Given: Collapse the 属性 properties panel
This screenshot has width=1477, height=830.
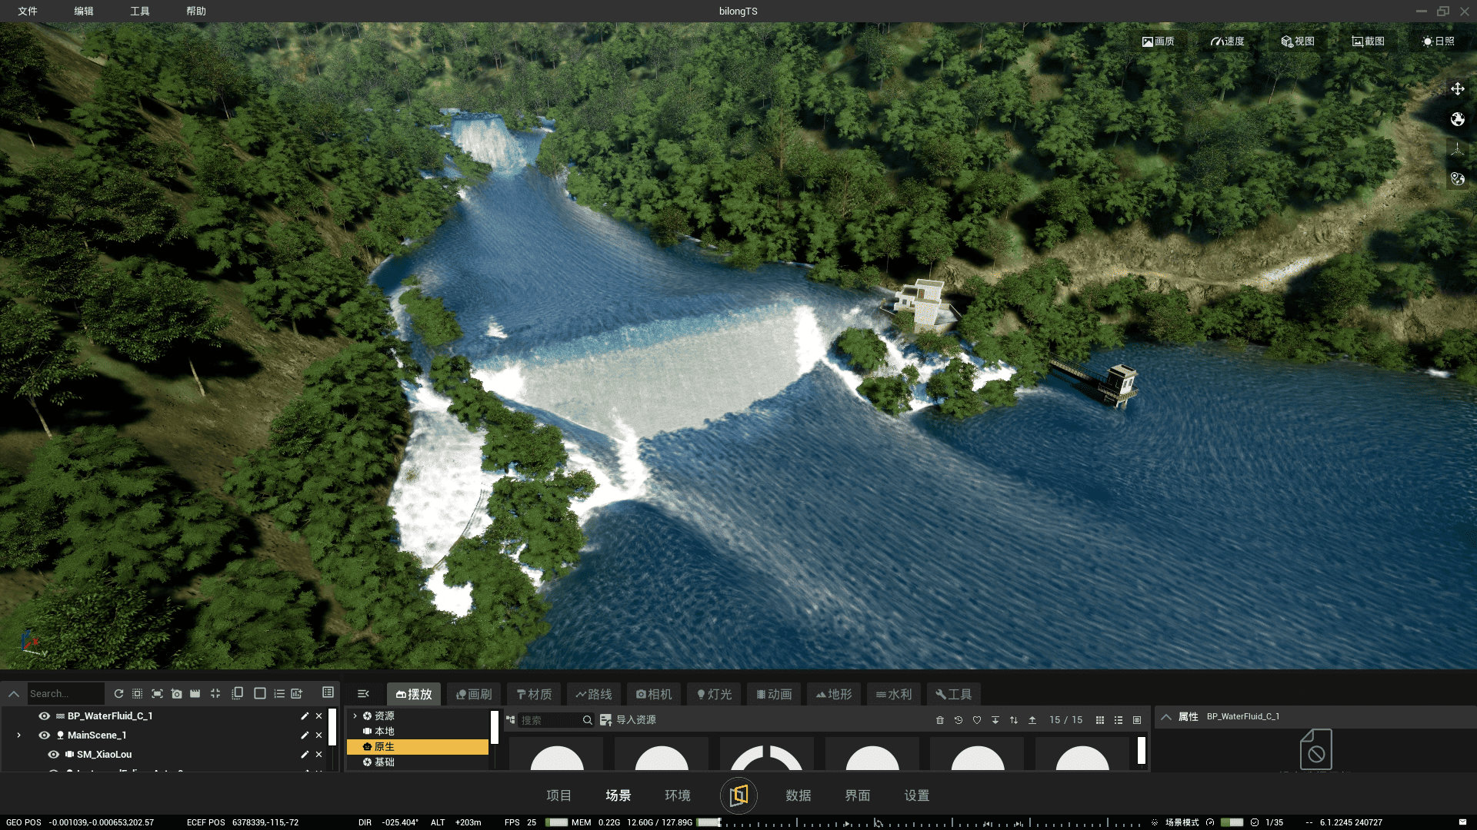Looking at the screenshot, I should pyautogui.click(x=1166, y=716).
